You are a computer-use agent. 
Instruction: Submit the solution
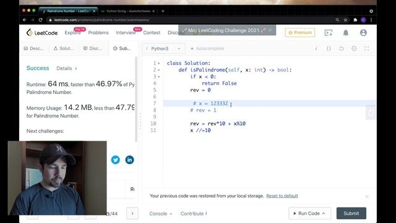(x=351, y=213)
